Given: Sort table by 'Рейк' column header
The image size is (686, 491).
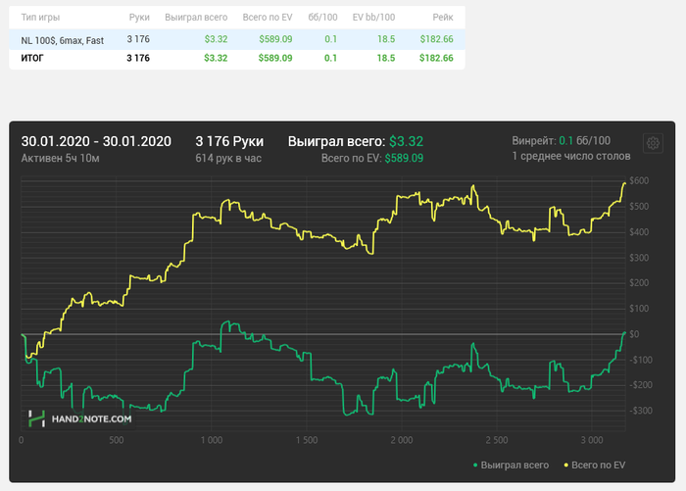Looking at the screenshot, I should [443, 18].
